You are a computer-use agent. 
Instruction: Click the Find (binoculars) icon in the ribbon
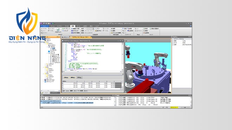tap(111, 29)
